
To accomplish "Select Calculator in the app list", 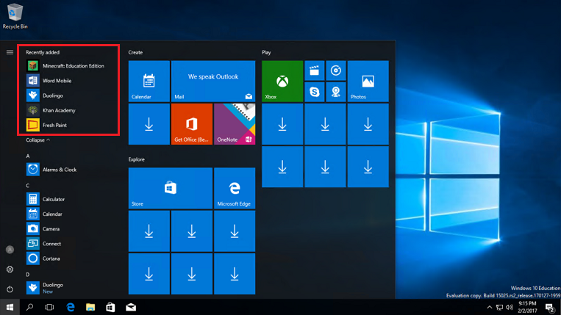I will click(53, 199).
